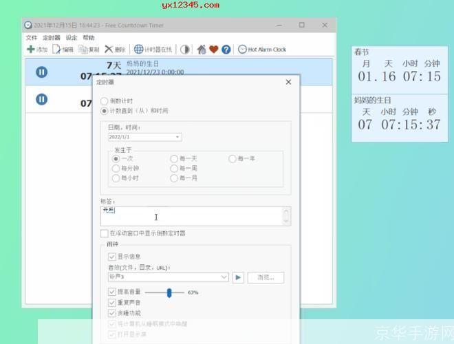This screenshot has height=344, width=454.
Task: Click the Hot Alarm Clock icon
Action: [x=242, y=50]
